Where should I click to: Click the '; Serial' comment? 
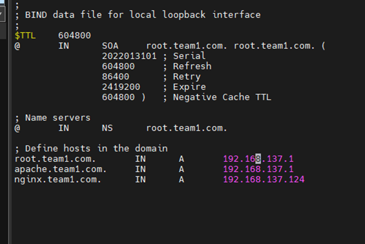click(184, 56)
